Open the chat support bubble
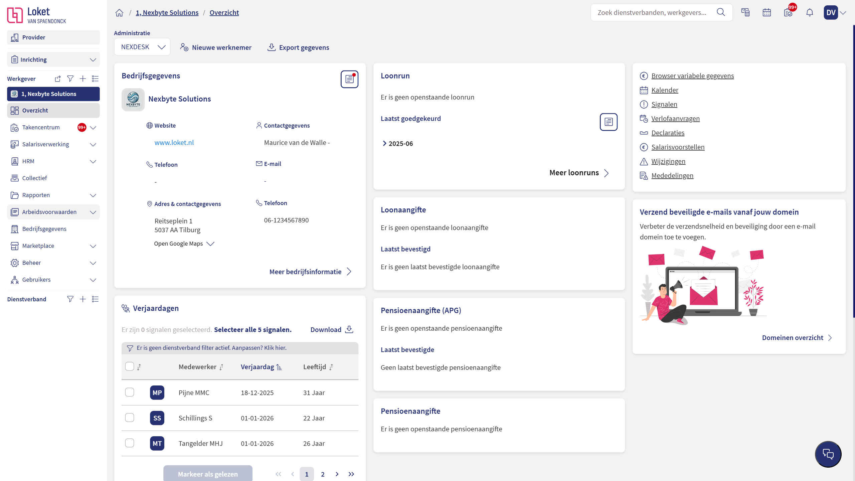This screenshot has height=481, width=855. pyautogui.click(x=828, y=454)
